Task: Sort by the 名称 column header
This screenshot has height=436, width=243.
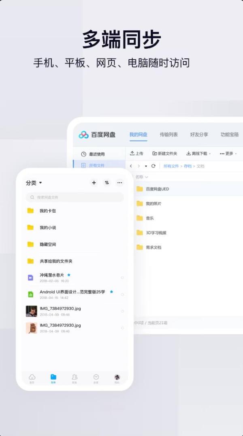Action: coord(142,177)
